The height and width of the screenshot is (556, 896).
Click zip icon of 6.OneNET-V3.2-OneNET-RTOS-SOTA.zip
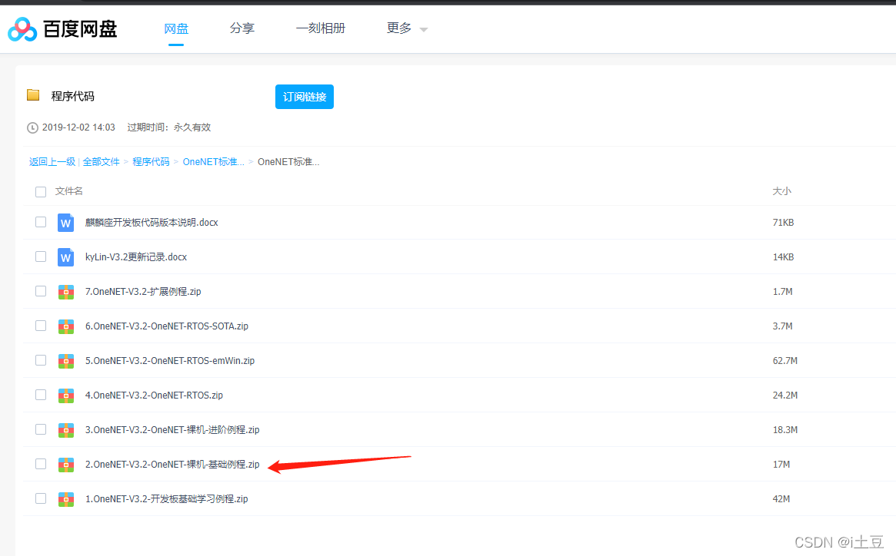tap(65, 326)
